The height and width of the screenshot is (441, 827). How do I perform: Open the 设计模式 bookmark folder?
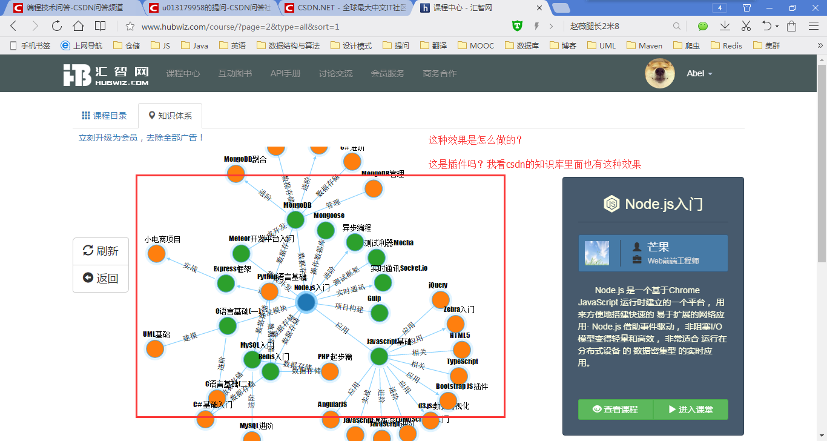coord(351,45)
